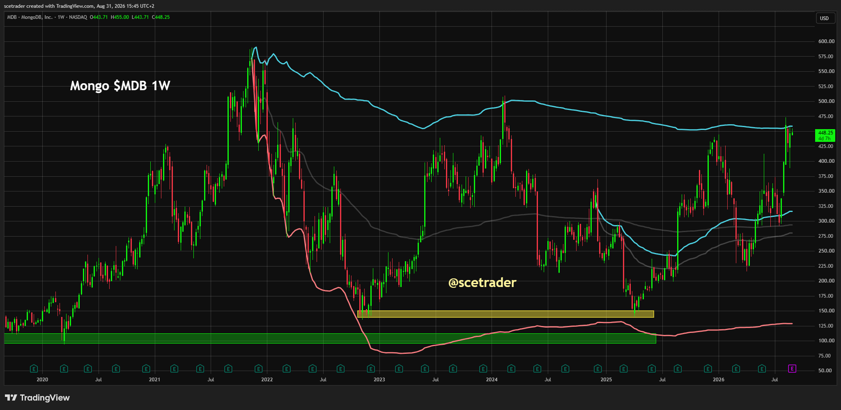The height and width of the screenshot is (410, 841).
Task: Click the 150.00 price axis label
Action: click(x=826, y=311)
